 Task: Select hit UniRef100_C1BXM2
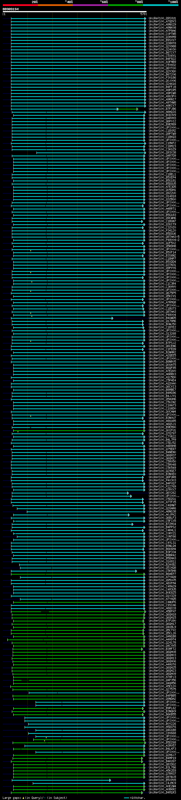(162, 131)
